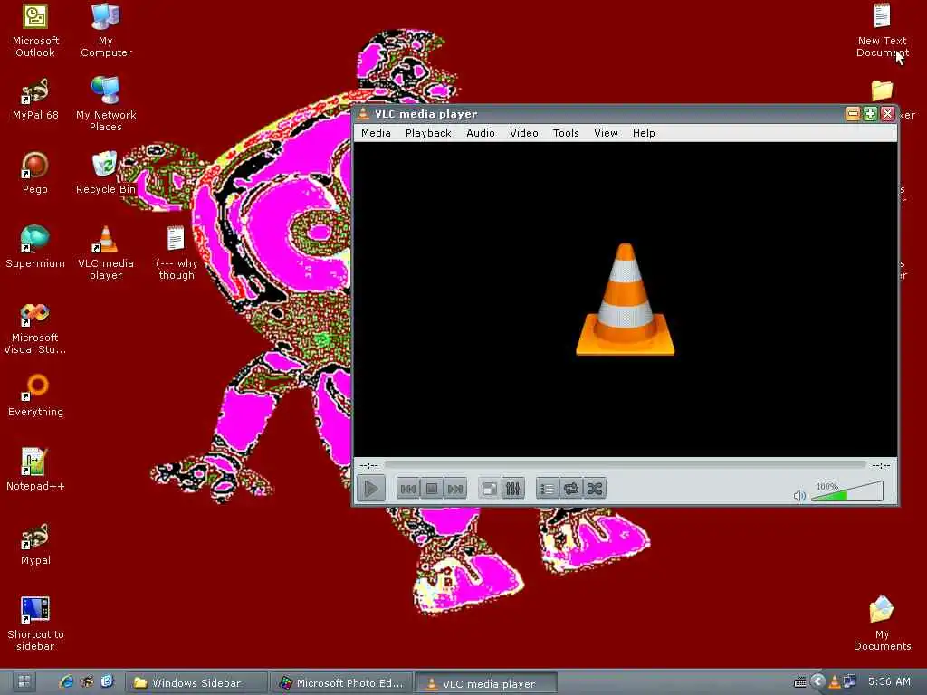
Task: Select the My Computer desktop icon
Action: pyautogui.click(x=106, y=30)
